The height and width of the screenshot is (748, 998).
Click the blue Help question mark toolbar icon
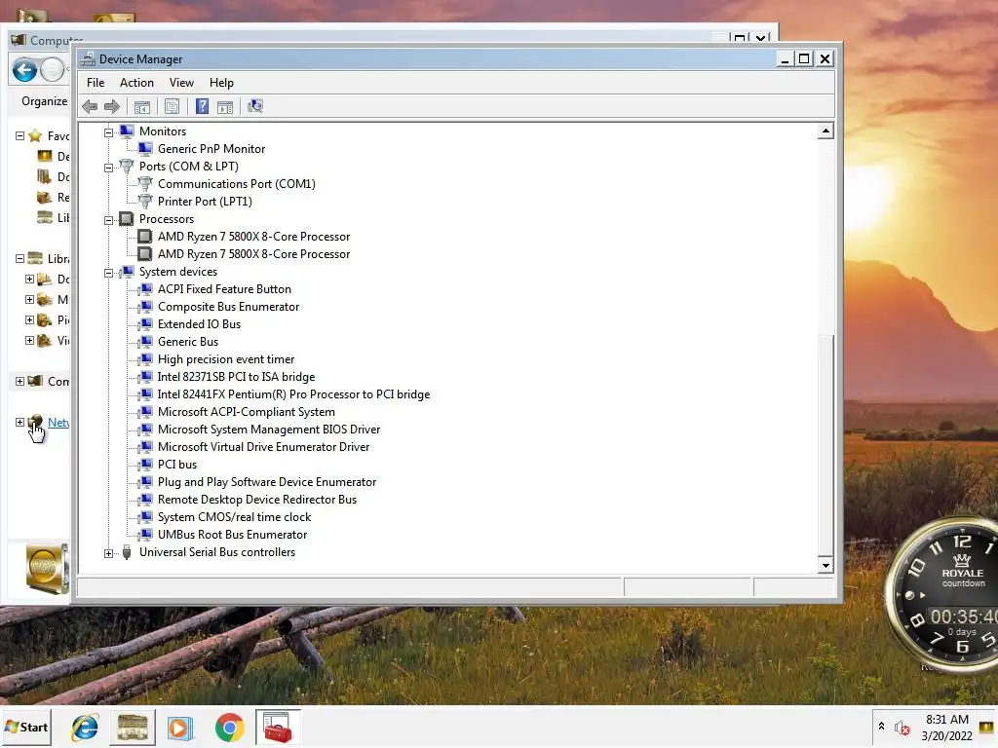pos(203,107)
